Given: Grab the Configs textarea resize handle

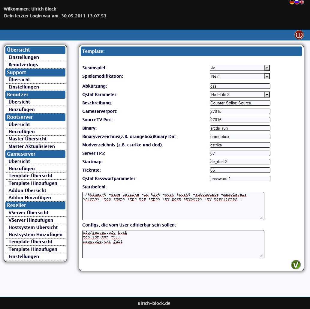Looking at the screenshot, I should tap(262, 256).
